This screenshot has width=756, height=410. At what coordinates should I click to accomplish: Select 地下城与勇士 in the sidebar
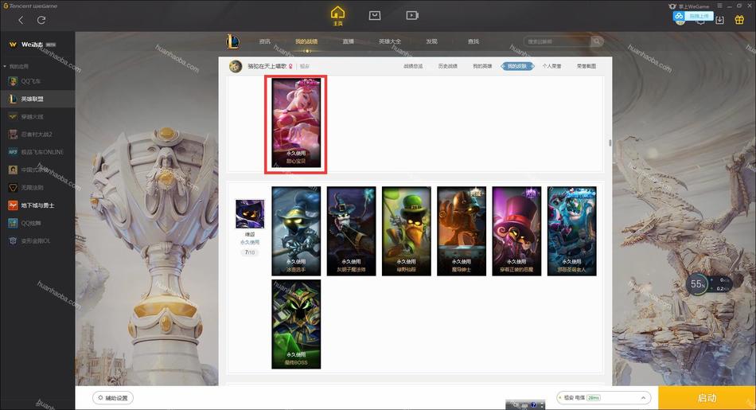[x=37, y=205]
